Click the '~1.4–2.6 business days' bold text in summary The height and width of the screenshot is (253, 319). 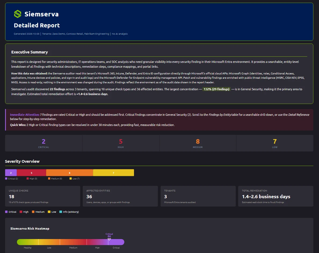pos(92,94)
